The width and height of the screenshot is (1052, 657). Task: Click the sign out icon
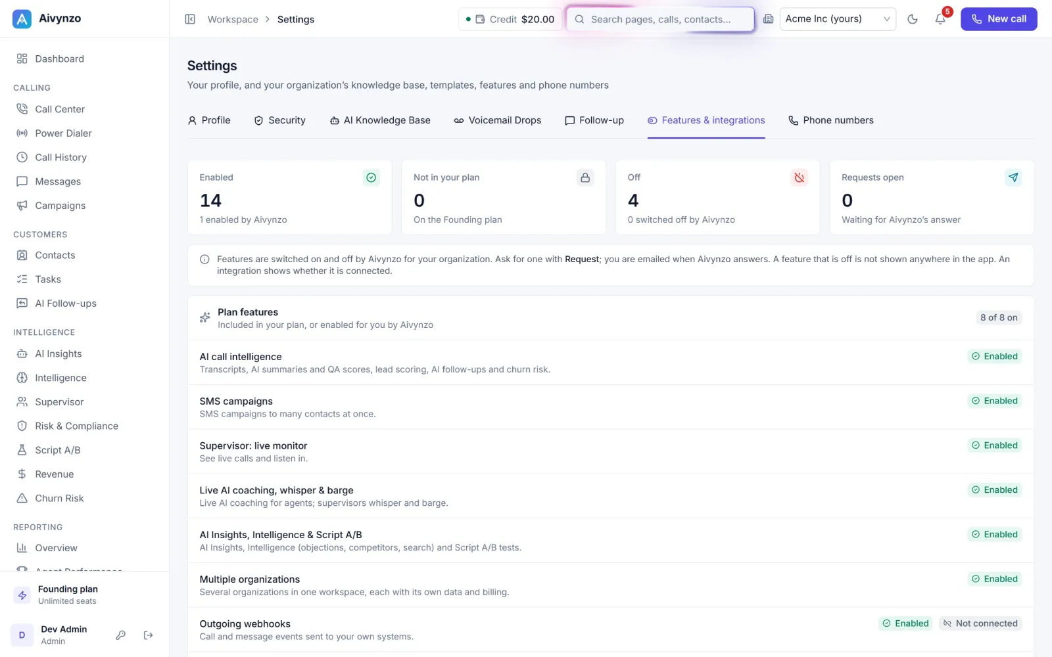(x=149, y=635)
